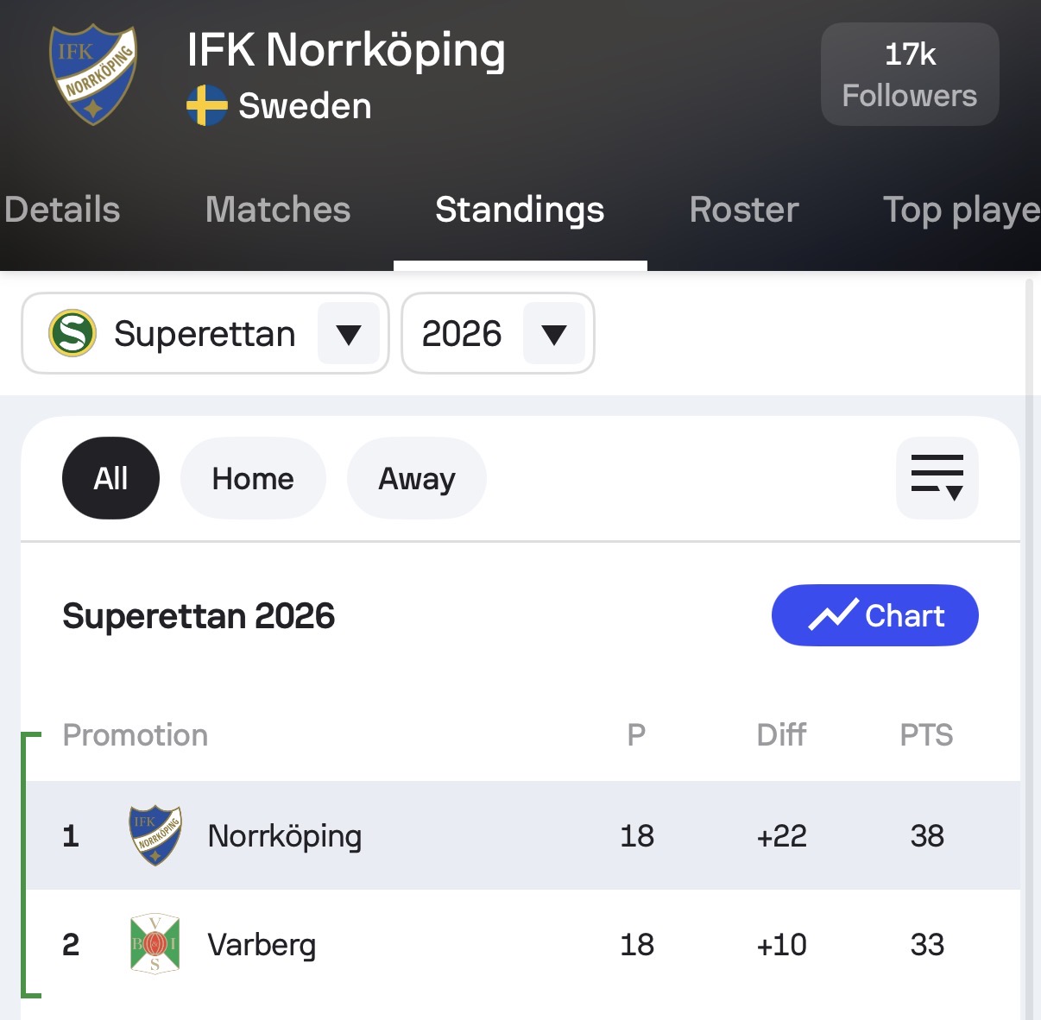Switch standings to Away matches

pos(417,478)
